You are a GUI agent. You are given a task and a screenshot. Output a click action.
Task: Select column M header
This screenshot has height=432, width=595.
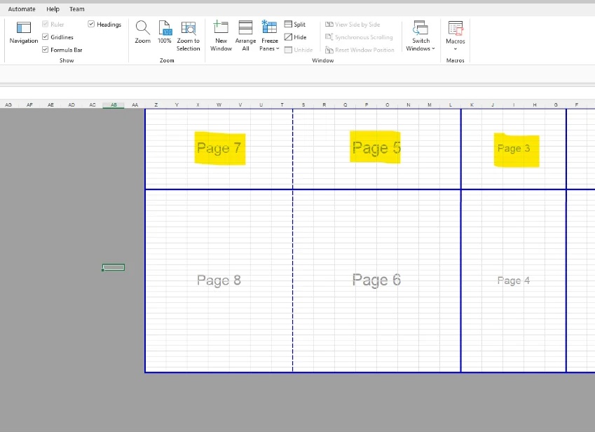tap(429, 104)
